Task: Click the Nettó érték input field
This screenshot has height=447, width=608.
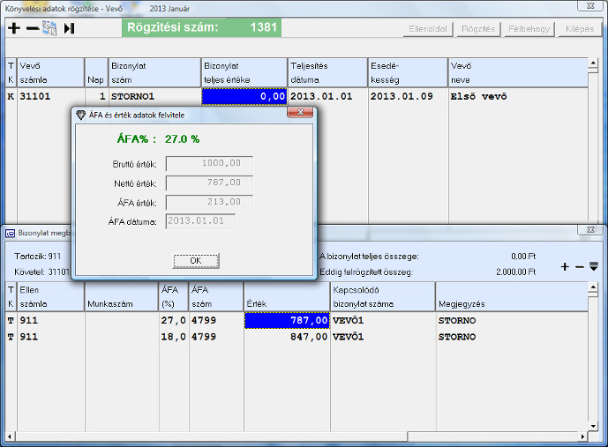Action: 209,183
